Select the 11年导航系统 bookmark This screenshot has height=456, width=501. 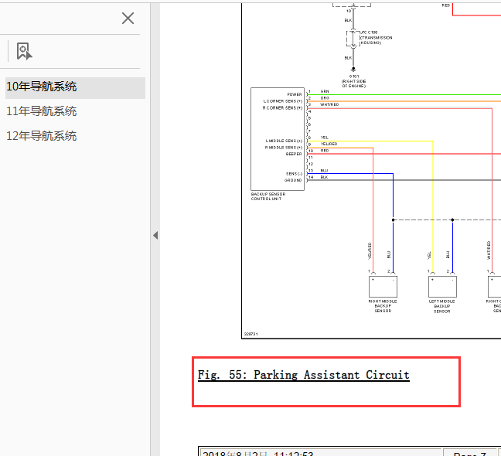[x=42, y=111]
